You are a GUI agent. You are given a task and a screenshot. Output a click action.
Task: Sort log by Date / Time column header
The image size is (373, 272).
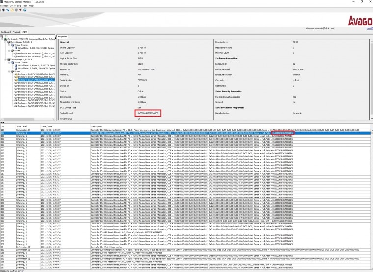[x=65, y=126]
